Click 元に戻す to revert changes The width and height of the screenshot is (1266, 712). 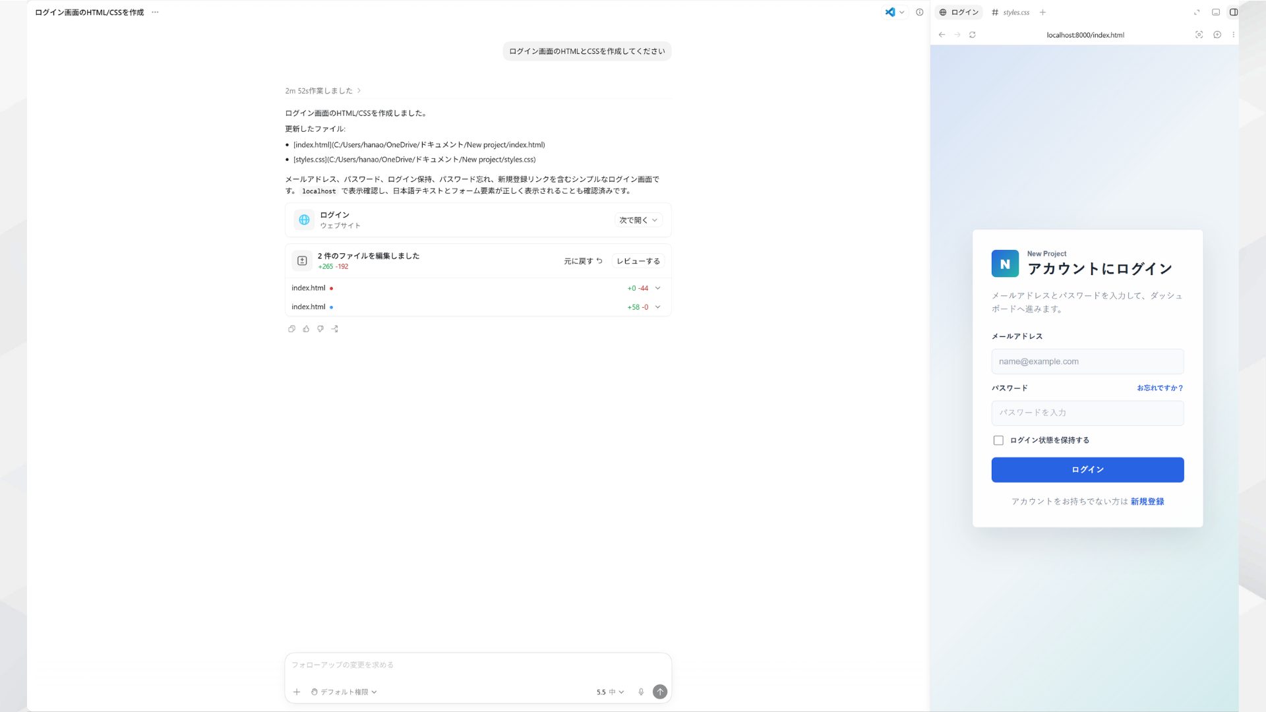583,261
